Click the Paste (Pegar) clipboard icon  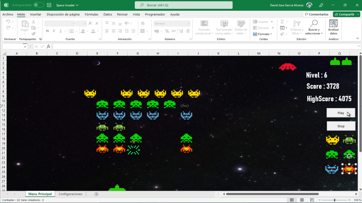pos(25,24)
